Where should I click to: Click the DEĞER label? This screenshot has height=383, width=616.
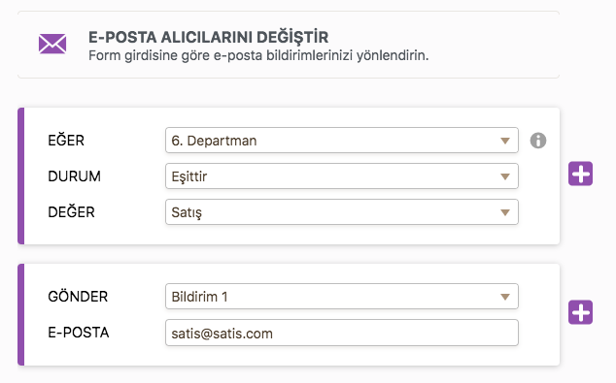71,212
